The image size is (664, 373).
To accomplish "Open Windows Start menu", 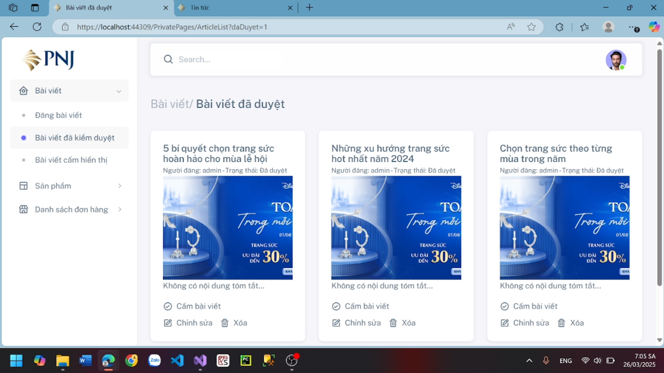I will (16, 361).
